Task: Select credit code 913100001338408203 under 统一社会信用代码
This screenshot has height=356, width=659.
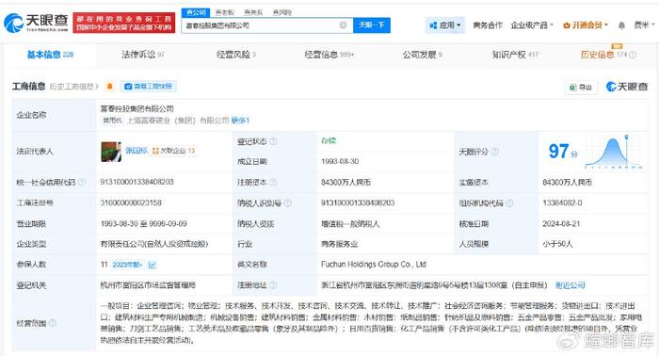Action: coord(137,182)
